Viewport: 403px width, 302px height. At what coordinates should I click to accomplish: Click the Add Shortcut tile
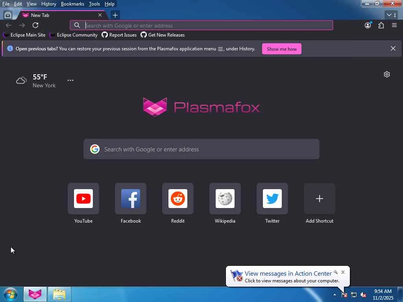pyautogui.click(x=320, y=203)
